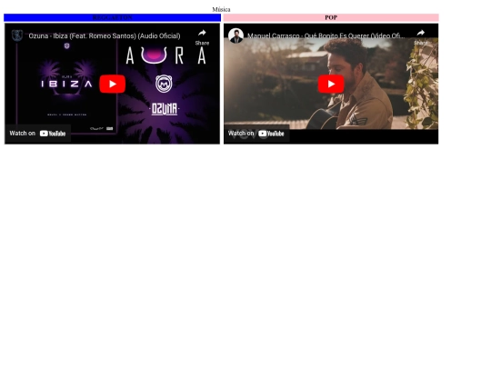
Task: Click the Música caption text
Action: 221,9
